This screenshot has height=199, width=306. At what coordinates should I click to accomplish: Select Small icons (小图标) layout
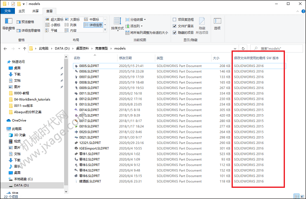click(x=53, y=25)
